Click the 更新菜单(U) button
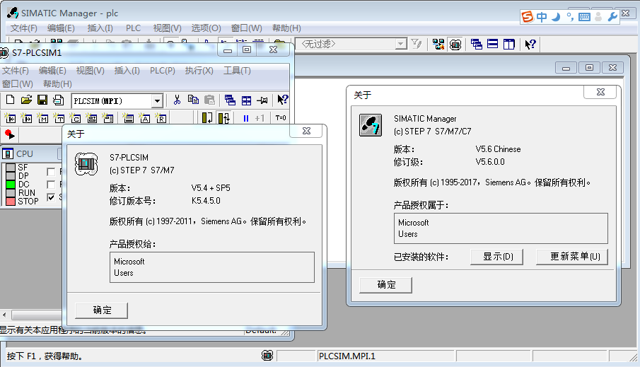Viewport: 640px width, 367px height. coord(571,256)
